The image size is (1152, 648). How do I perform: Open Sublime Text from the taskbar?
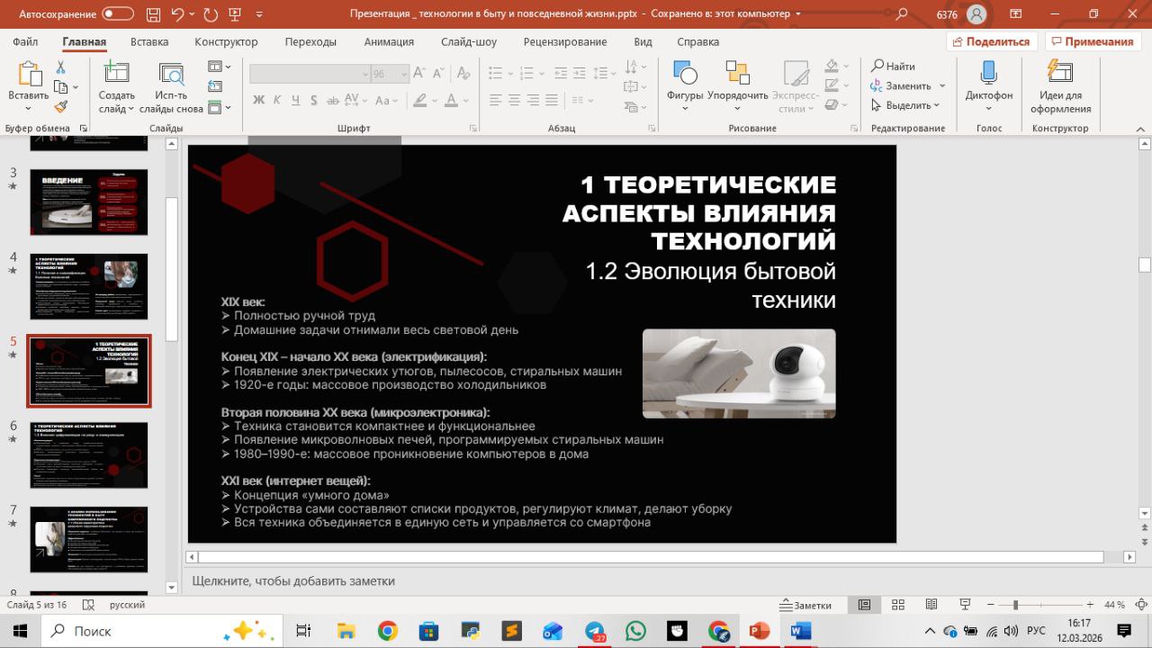[511, 631]
